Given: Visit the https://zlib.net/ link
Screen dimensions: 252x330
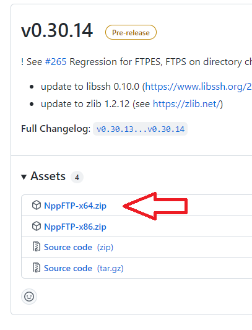Looking at the screenshot, I should click(186, 104).
